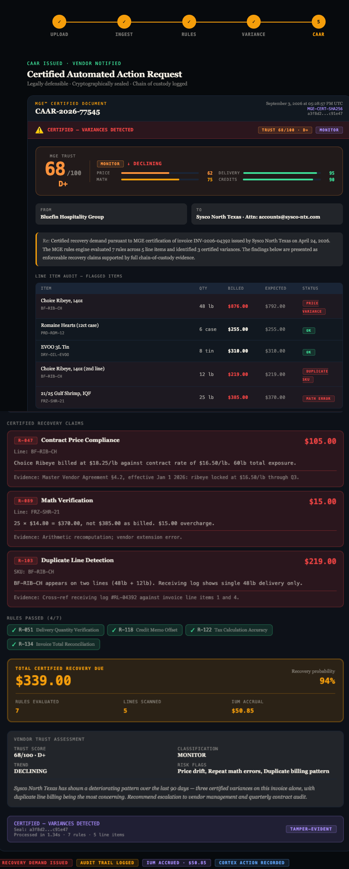This screenshot has height=869, width=349.
Task: Open the R-089 Math Verification claim
Action: (x=175, y=519)
